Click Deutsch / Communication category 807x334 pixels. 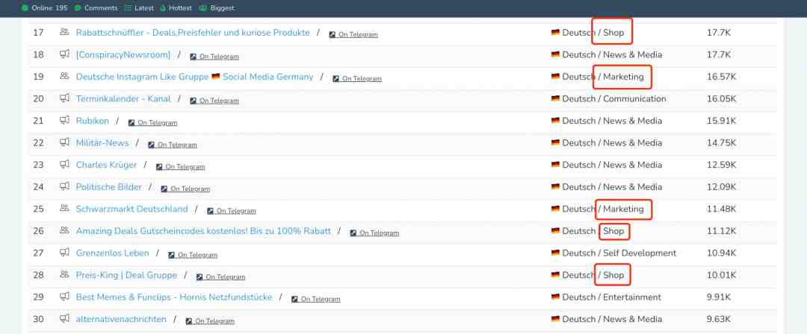point(608,98)
